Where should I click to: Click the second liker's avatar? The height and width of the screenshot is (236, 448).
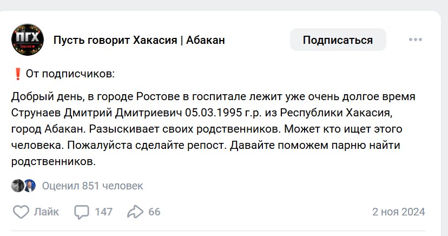(x=29, y=186)
